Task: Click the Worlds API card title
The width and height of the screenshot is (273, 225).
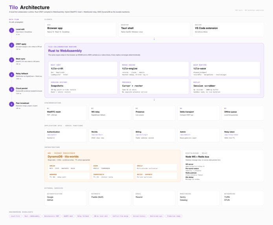Action: 94,132
